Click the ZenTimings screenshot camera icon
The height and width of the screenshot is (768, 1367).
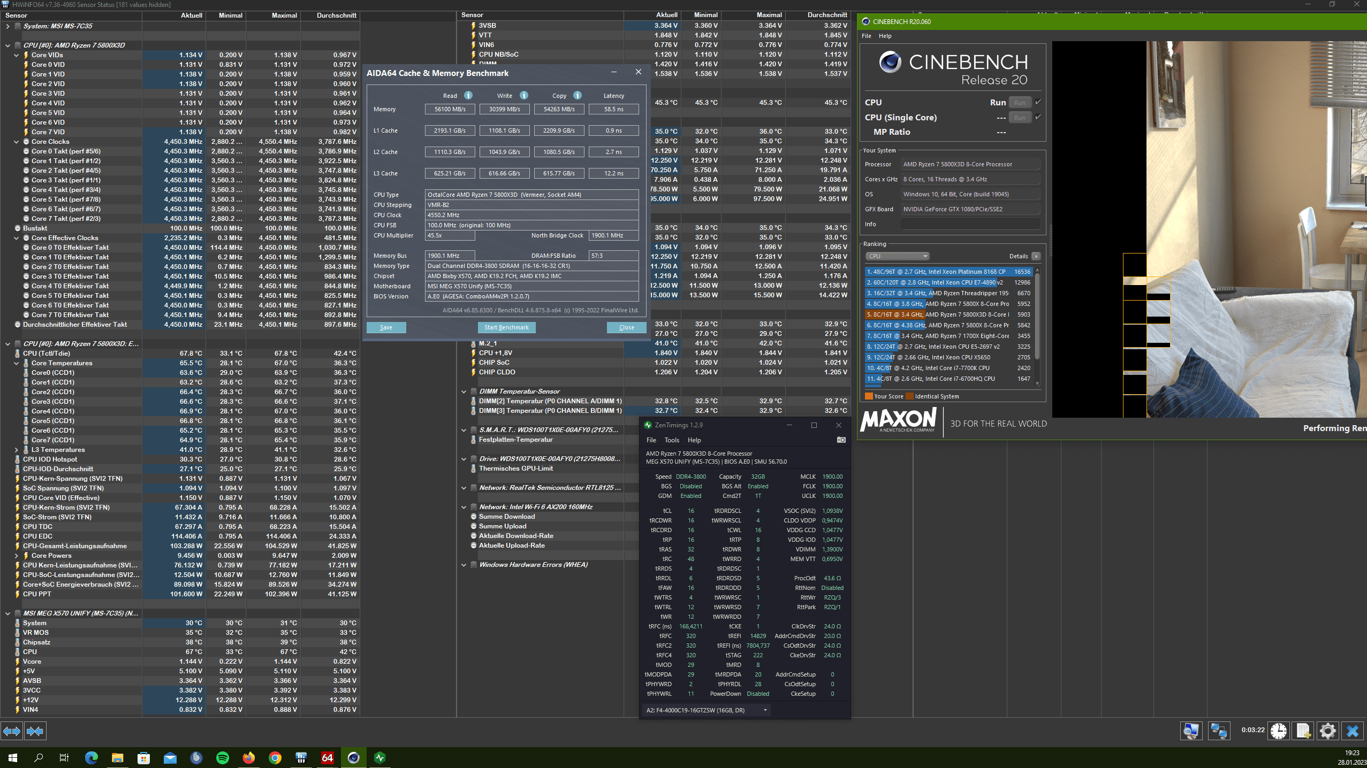coord(841,440)
